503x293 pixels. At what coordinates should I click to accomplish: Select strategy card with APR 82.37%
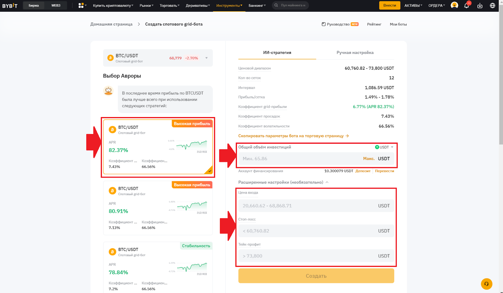(x=158, y=147)
